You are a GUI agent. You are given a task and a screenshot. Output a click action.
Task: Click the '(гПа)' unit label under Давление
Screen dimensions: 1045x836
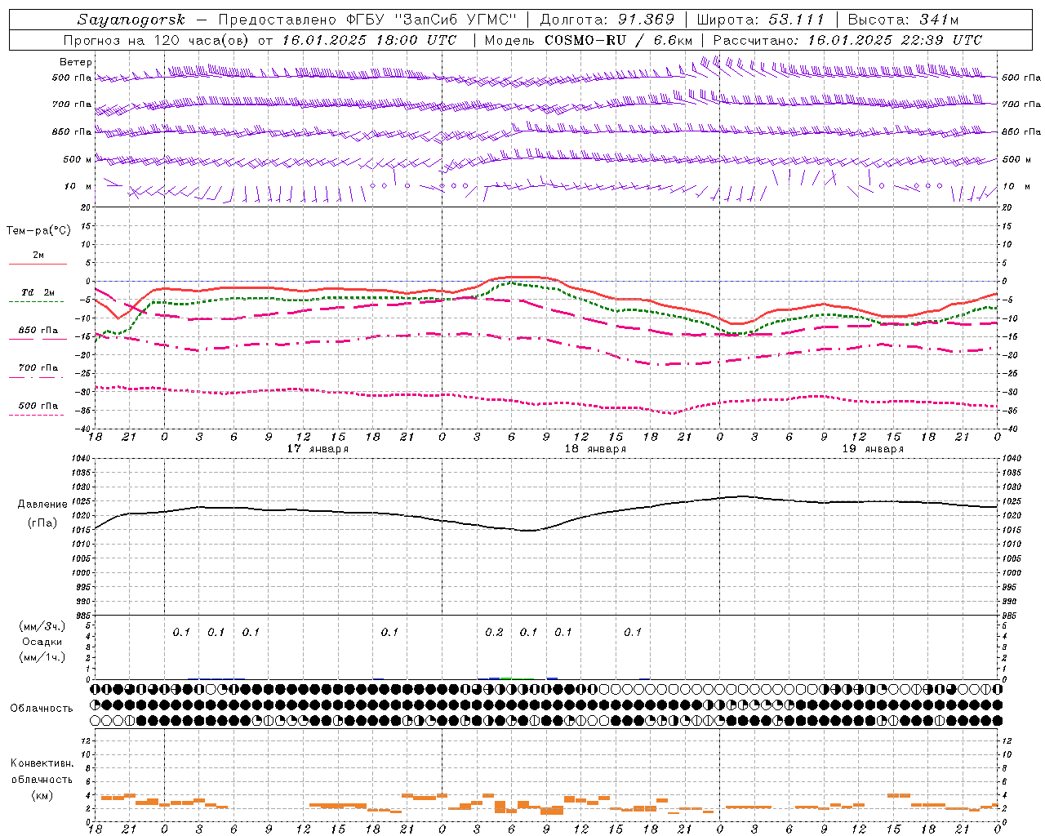pos(42,522)
